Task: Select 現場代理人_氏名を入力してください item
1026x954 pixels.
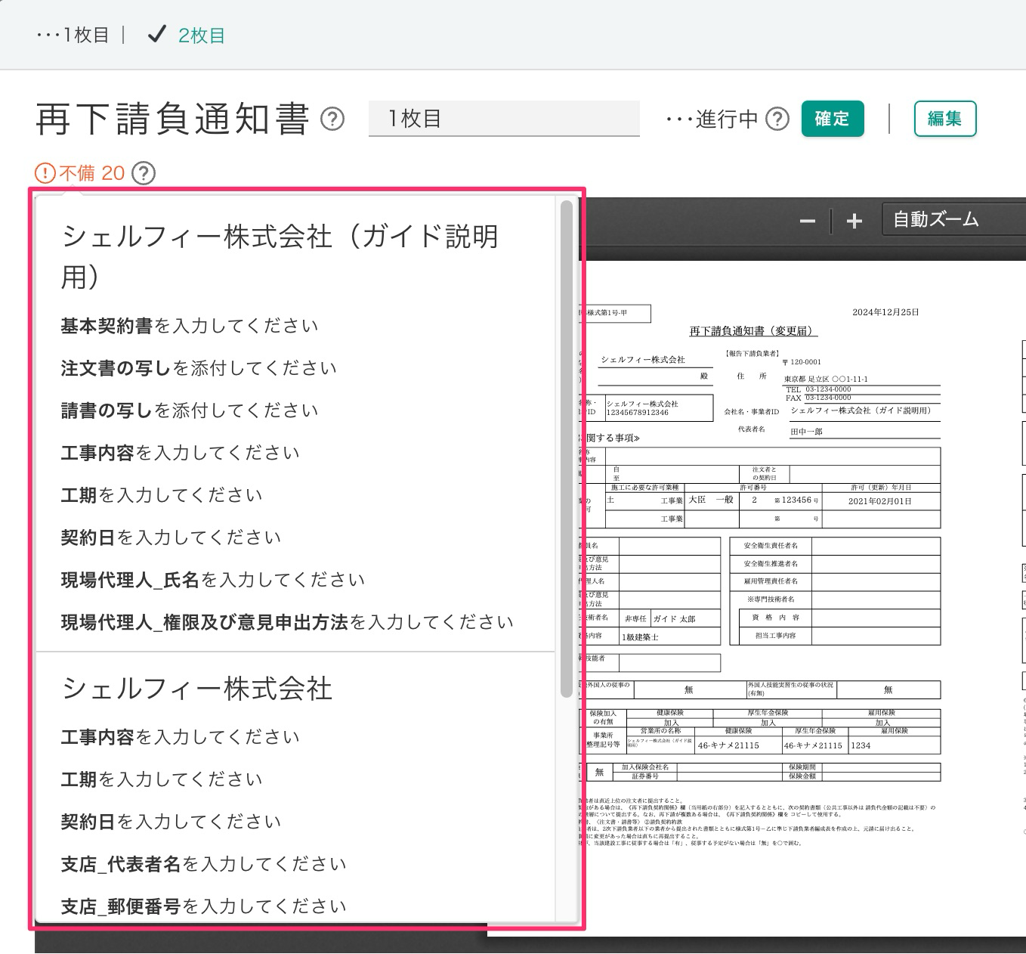Action: 213,580
